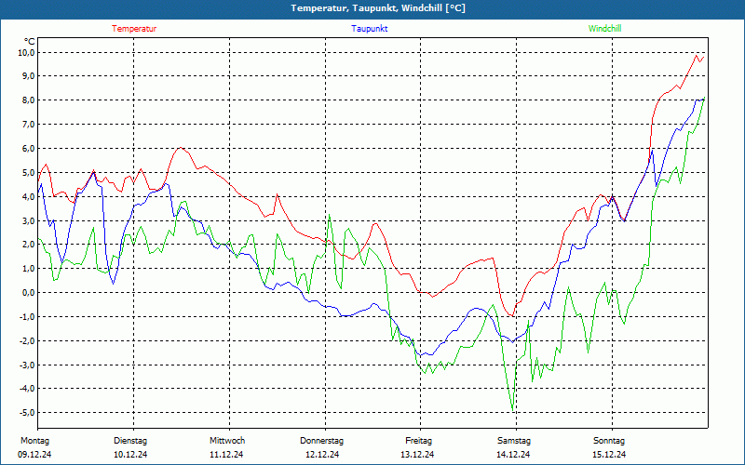Click the 13.12.24 date label

[417, 455]
